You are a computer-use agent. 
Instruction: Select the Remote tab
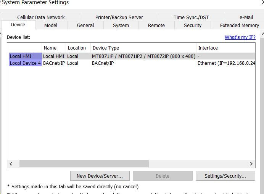click(x=156, y=26)
